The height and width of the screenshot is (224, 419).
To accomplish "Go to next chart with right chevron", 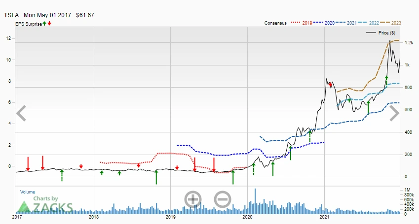I will [394, 113].
